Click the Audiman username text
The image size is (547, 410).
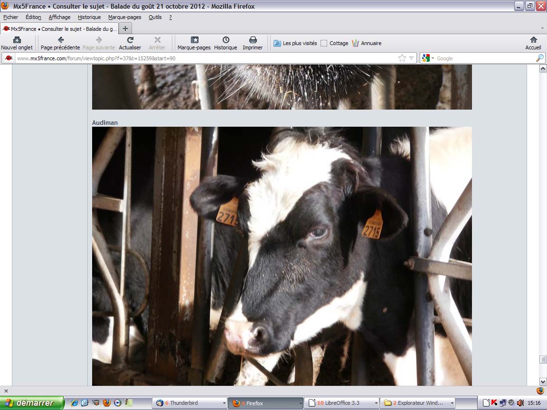click(104, 122)
